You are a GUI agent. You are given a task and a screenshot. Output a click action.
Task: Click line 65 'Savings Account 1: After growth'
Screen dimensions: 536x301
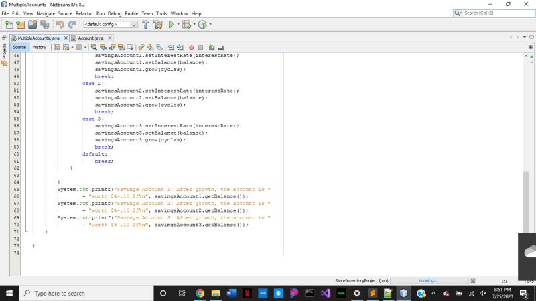[164, 189]
